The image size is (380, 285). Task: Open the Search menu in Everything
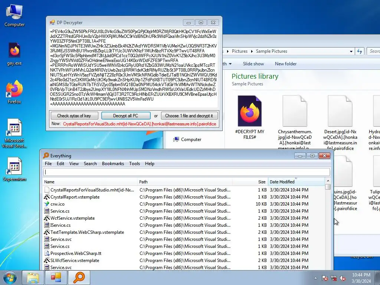pyautogui.click(x=90, y=164)
